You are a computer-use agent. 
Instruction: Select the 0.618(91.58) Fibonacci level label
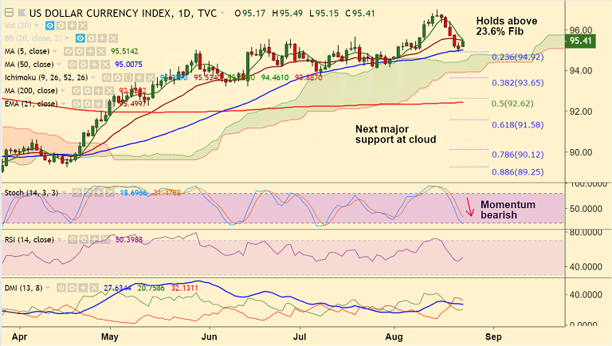517,125
